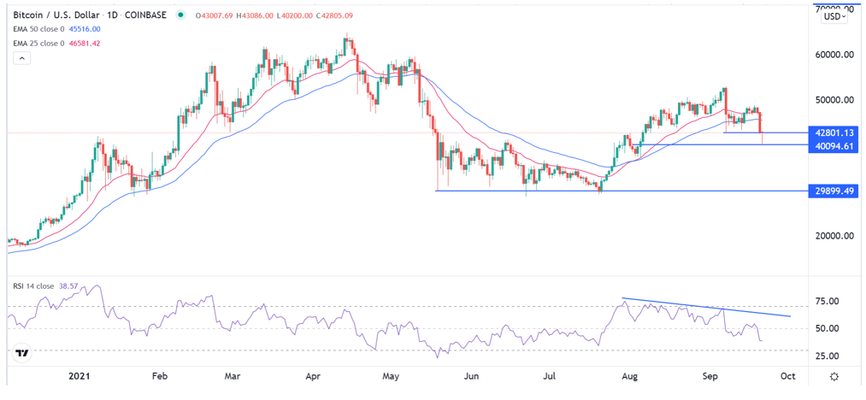Screen dimensions: 866x400
Task: Click the EMA 50 value 45516.00
Action: coord(85,29)
